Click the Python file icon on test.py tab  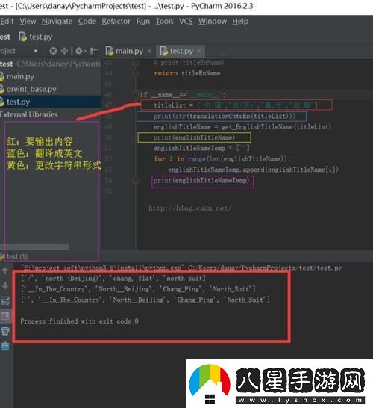(x=163, y=51)
